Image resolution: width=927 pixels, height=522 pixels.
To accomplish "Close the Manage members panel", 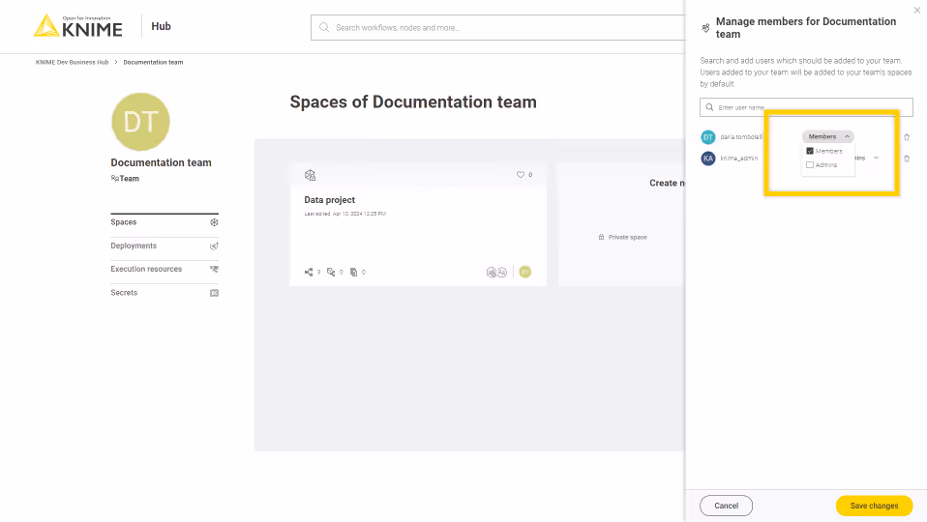I will 917,10.
